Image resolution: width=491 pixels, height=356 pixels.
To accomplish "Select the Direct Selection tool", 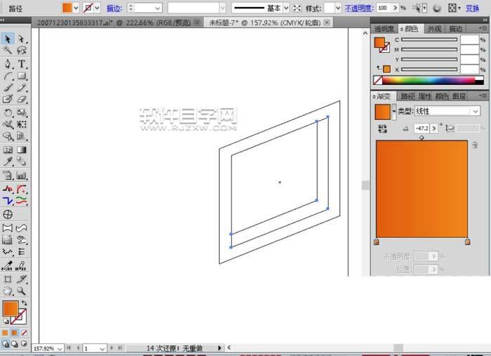I will 22,39.
